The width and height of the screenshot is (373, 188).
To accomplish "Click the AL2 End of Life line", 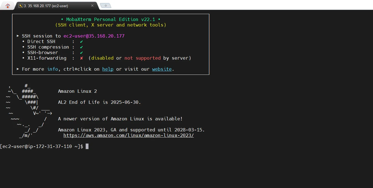I will (100, 102).
